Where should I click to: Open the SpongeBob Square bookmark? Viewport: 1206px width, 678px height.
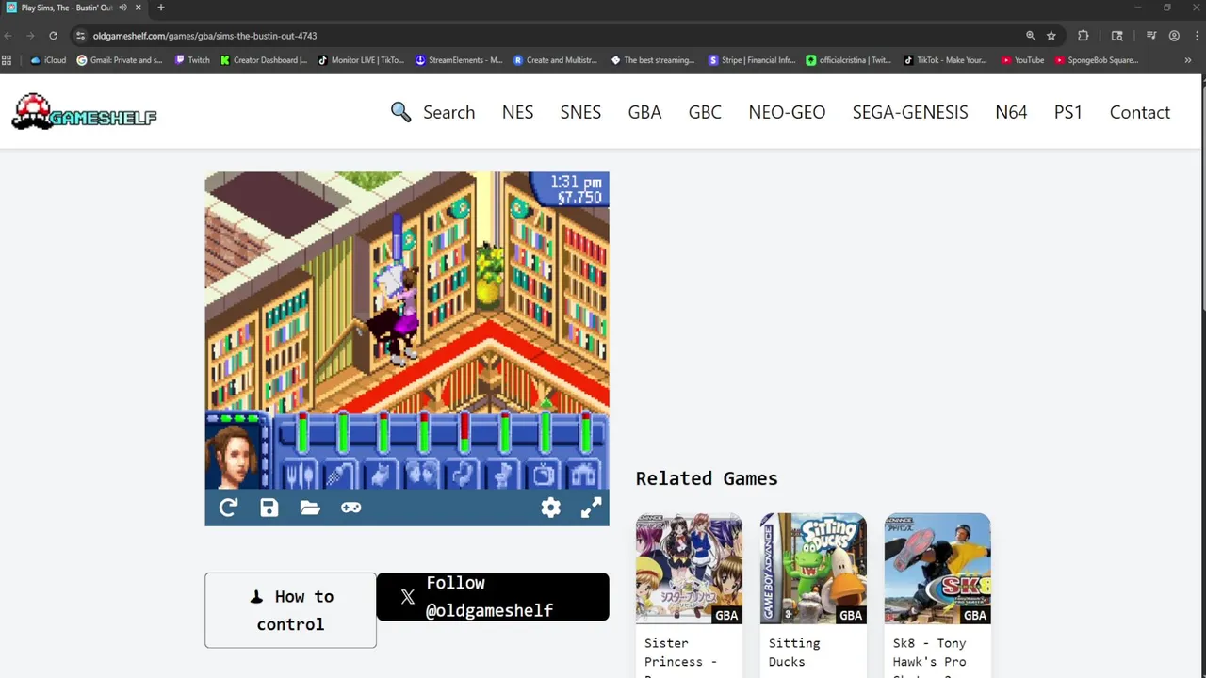[1098, 60]
